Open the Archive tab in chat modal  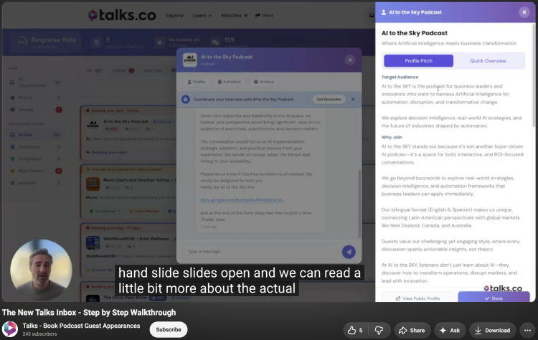pyautogui.click(x=264, y=82)
